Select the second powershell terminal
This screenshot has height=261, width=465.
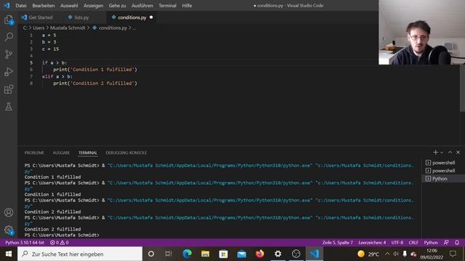[443, 170]
